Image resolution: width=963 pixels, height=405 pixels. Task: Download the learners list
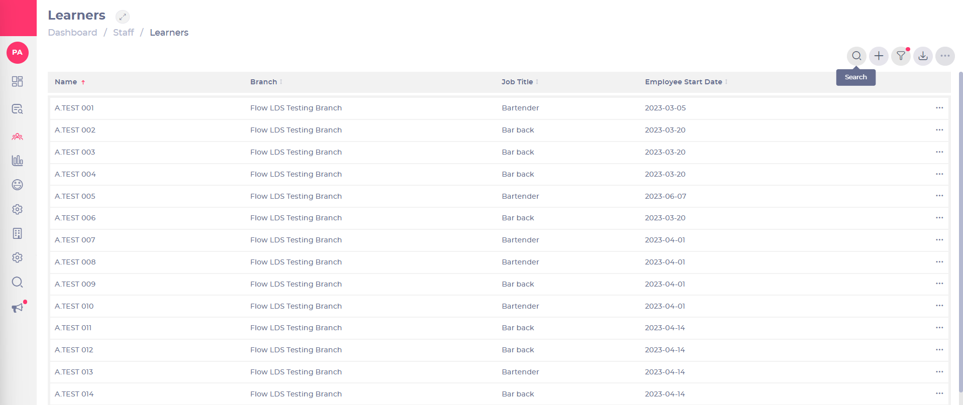pyautogui.click(x=923, y=56)
